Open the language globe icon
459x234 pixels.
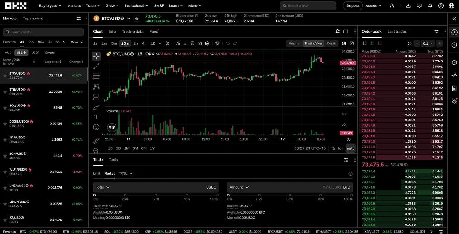tap(451, 5)
